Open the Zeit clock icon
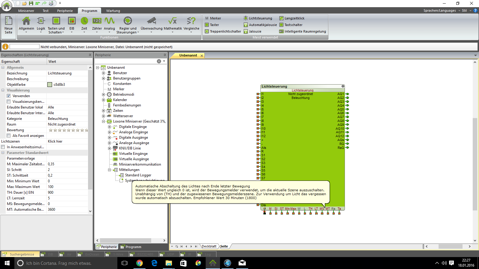This screenshot has height=269, width=479. [84, 22]
